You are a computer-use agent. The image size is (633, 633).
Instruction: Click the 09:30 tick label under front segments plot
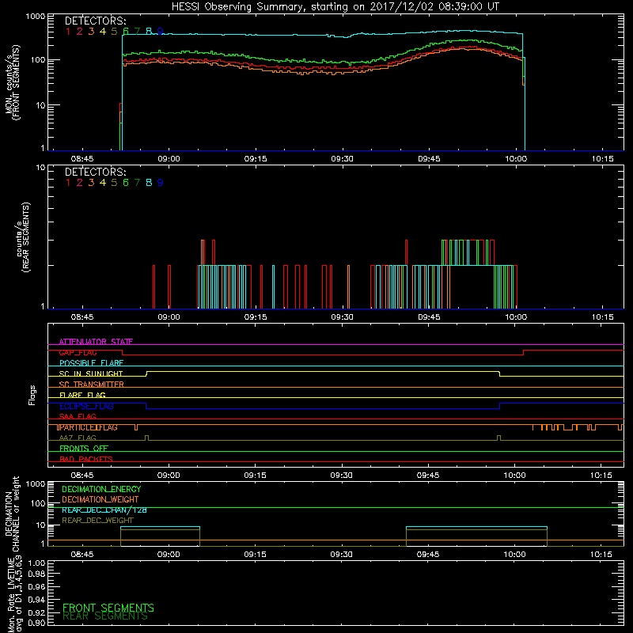click(x=343, y=159)
